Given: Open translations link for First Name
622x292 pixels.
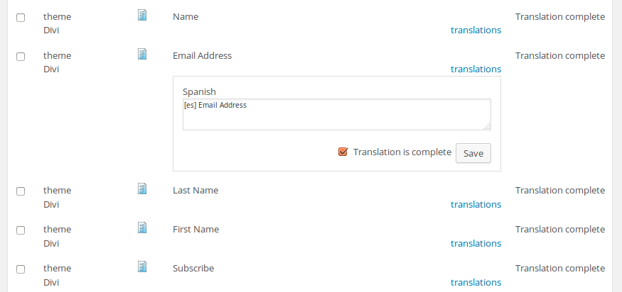Looking at the screenshot, I should coord(476,244).
